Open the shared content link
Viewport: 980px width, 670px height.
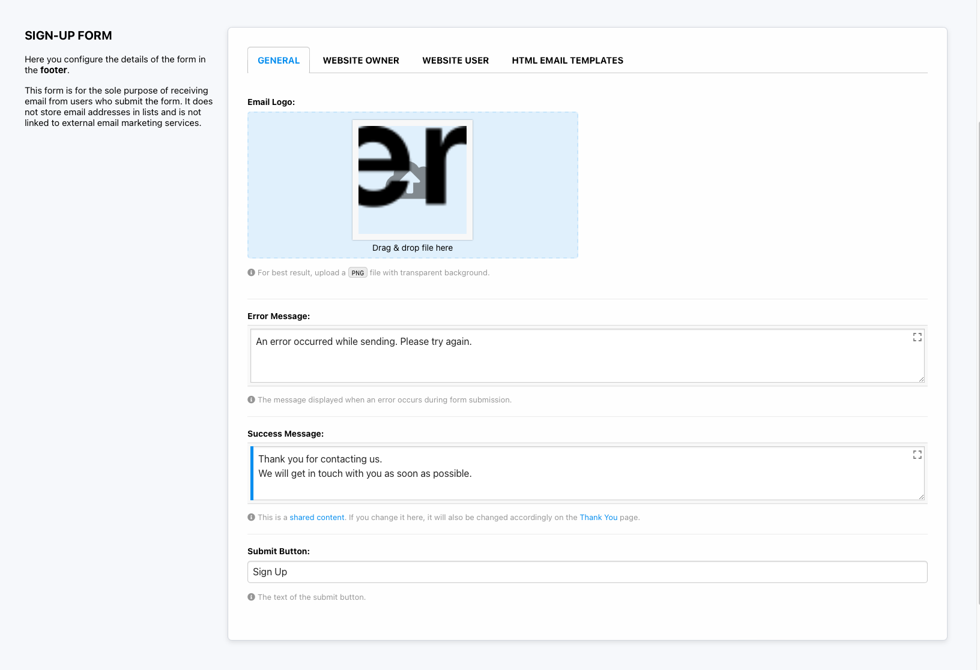point(317,518)
